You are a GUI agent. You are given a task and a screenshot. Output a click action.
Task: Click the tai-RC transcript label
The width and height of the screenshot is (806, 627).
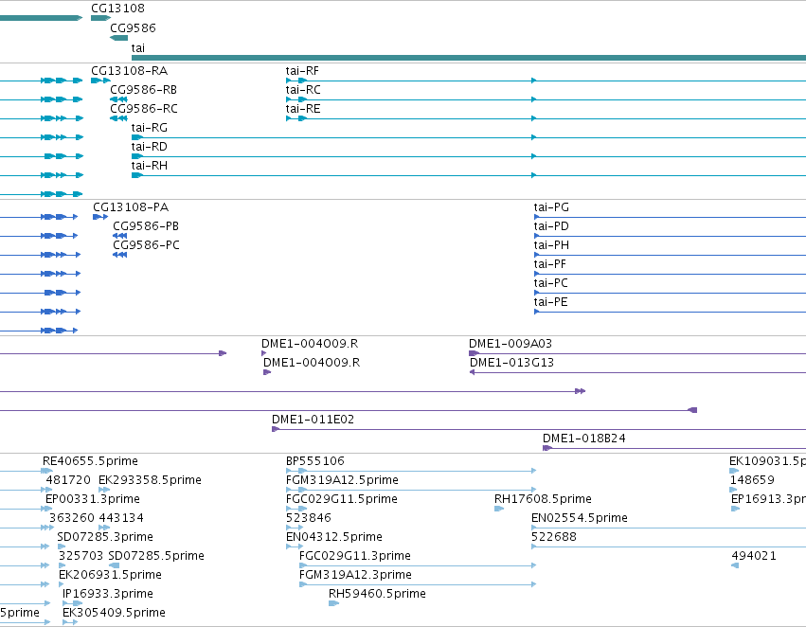tap(303, 90)
